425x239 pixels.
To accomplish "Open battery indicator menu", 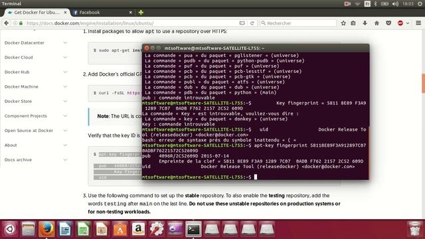I will point(384,4).
